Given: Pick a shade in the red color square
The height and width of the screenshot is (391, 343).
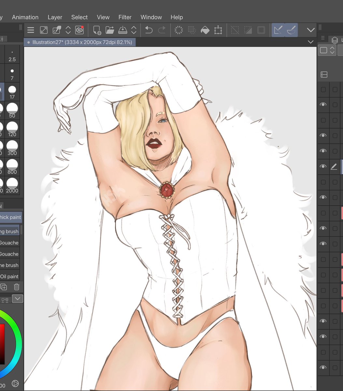Looking at the screenshot, I should tap(2, 344).
